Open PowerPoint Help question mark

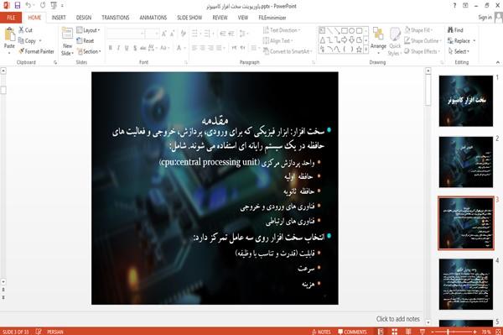[454, 6]
